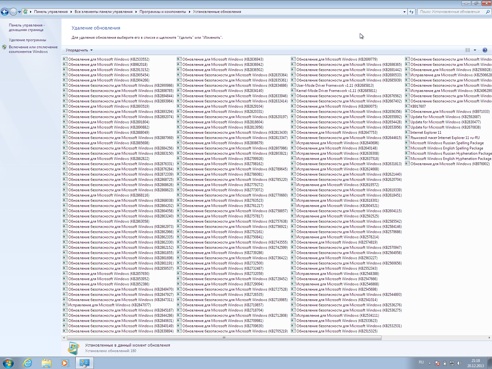Click the change view icon
Screen dimensions: 492x369
tap(468, 50)
